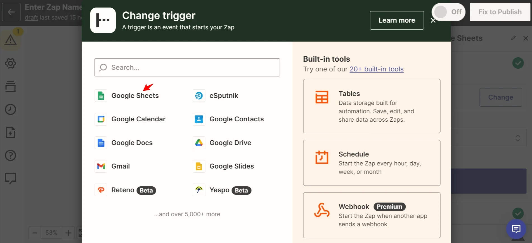Image resolution: width=532 pixels, height=243 pixels.
Task: Open Zap settings gear in sidebar
Action: point(10,63)
